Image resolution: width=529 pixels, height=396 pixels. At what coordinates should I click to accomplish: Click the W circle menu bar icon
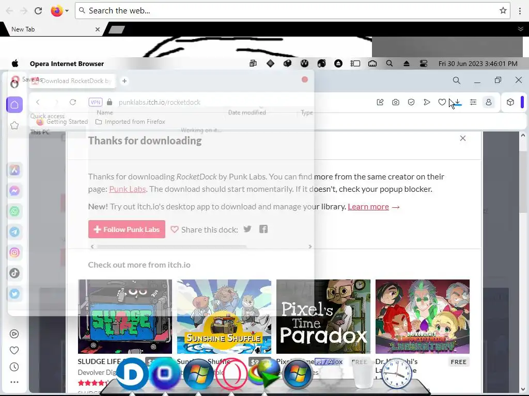pos(304,63)
